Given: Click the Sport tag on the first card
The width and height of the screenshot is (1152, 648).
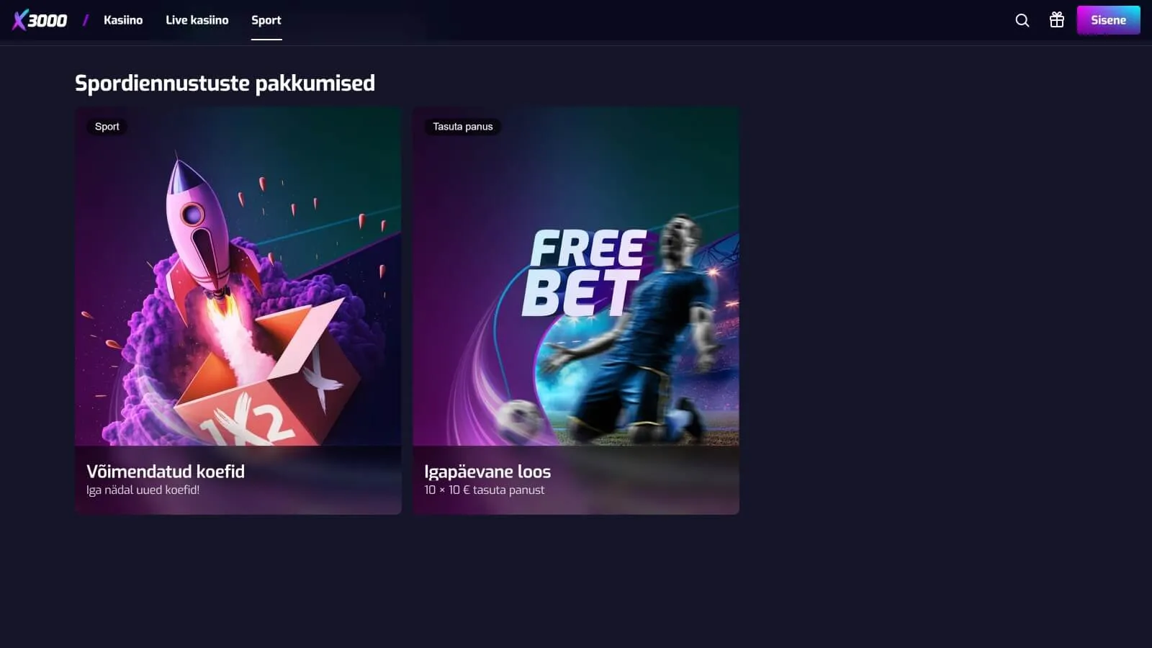Looking at the screenshot, I should pos(107,127).
